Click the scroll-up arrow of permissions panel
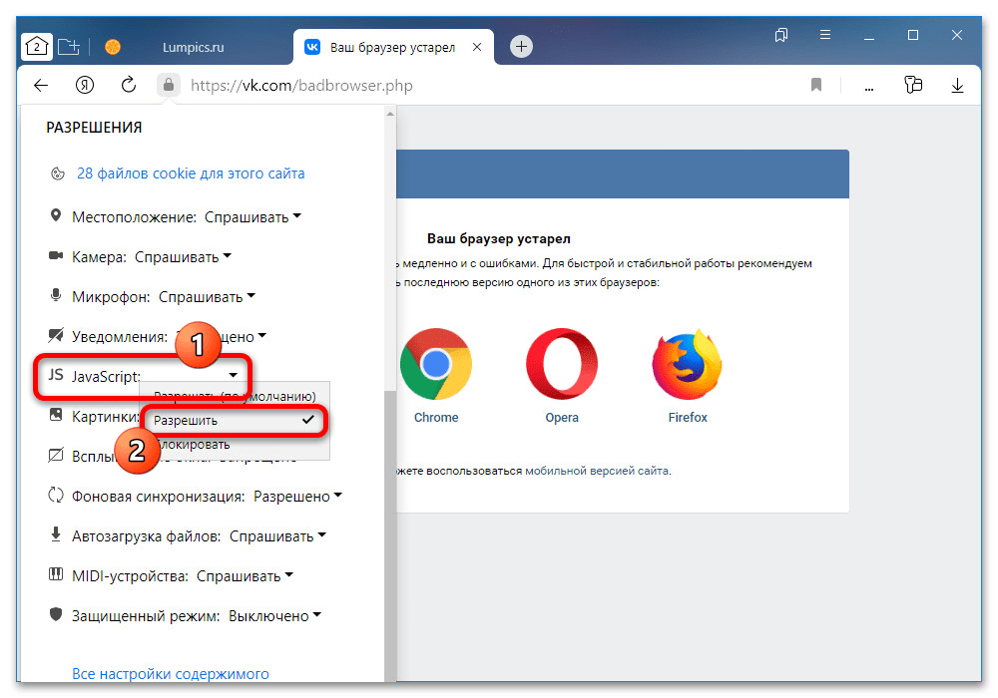998x698 pixels. [x=390, y=114]
